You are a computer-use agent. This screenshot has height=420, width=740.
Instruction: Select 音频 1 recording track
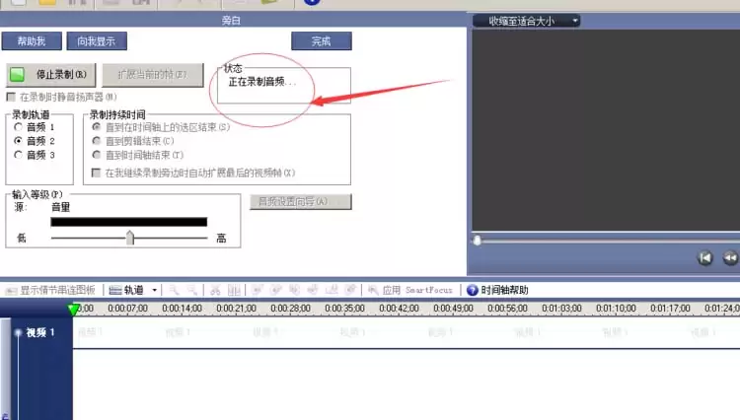18,127
